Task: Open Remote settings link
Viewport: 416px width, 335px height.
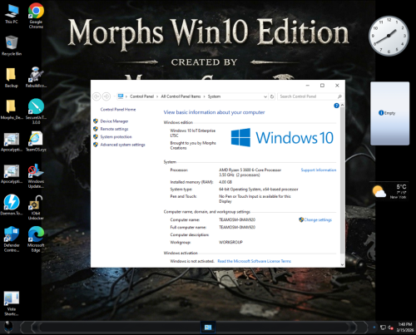Action: click(x=114, y=129)
